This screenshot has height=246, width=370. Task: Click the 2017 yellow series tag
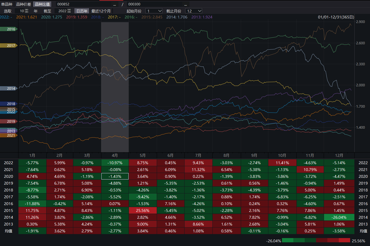(9, 46)
